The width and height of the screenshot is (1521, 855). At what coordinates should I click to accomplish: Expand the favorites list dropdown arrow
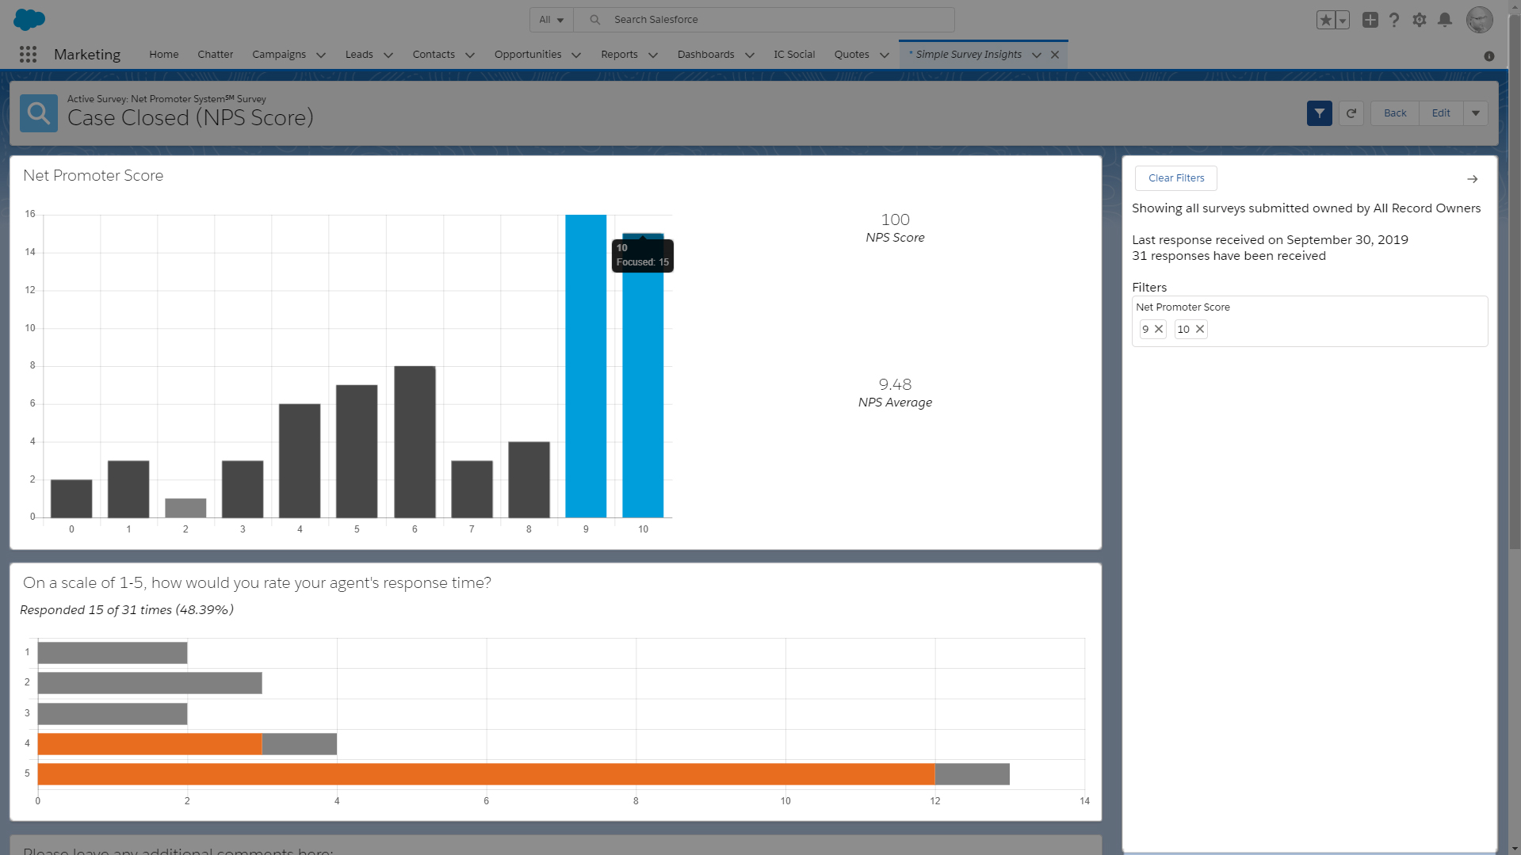[1343, 20]
